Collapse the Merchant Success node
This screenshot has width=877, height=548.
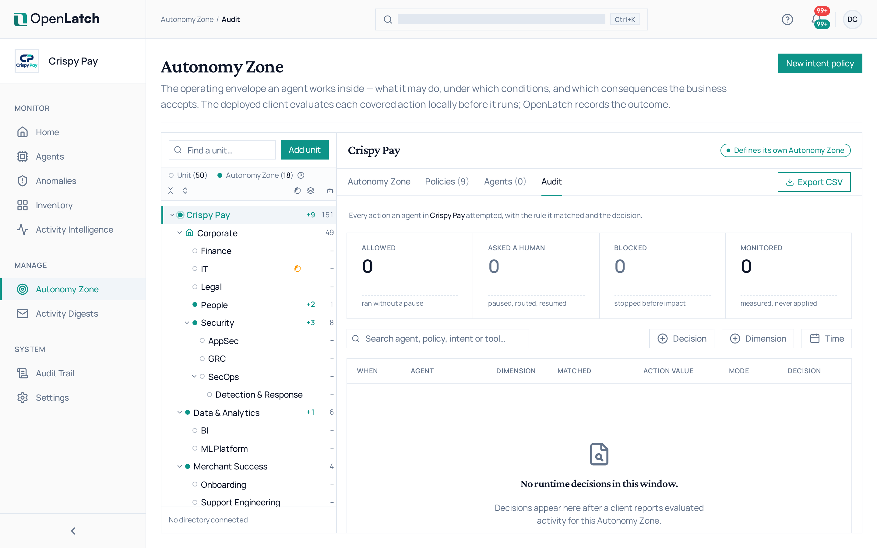tap(179, 466)
